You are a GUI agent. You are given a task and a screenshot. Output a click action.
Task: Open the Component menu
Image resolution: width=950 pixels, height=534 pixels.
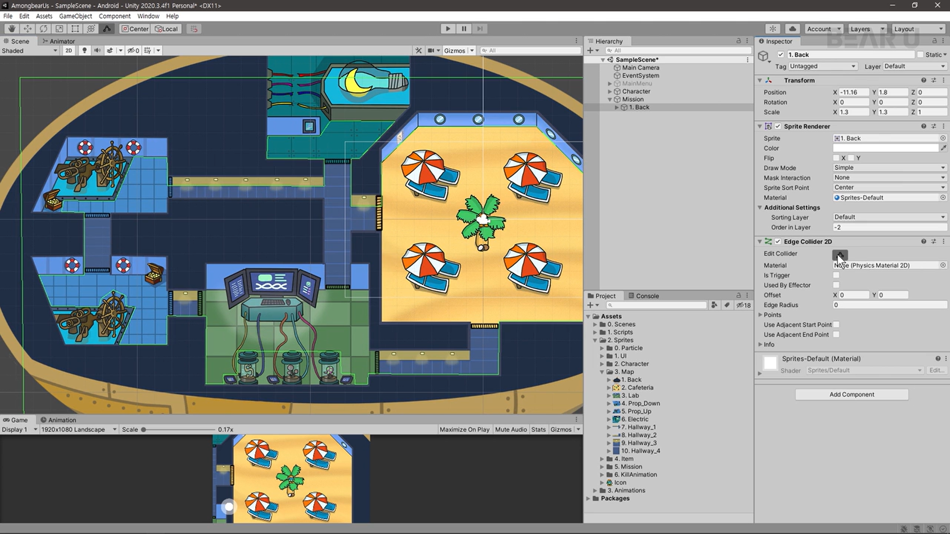tap(114, 16)
